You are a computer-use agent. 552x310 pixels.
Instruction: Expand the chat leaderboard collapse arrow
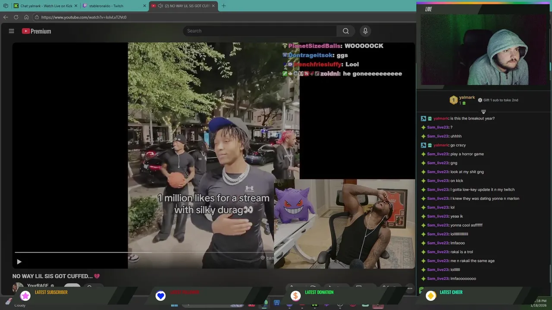(483, 112)
